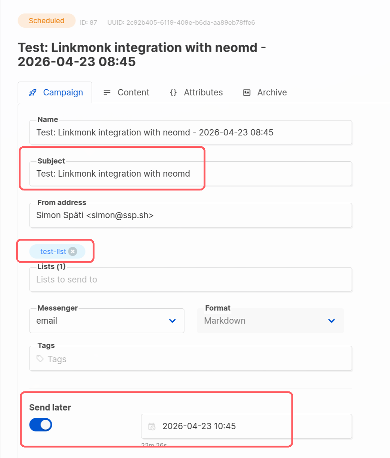Click the book icon beside Archive
The width and height of the screenshot is (390, 458).
pyautogui.click(x=247, y=92)
